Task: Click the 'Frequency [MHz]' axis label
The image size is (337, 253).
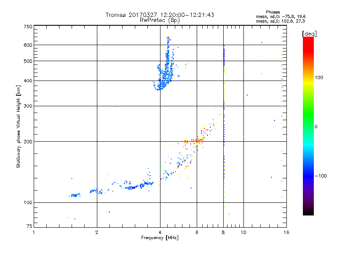Action: coord(160,238)
